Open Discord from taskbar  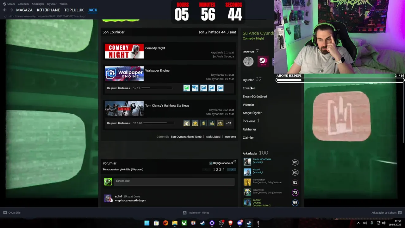click(x=240, y=223)
